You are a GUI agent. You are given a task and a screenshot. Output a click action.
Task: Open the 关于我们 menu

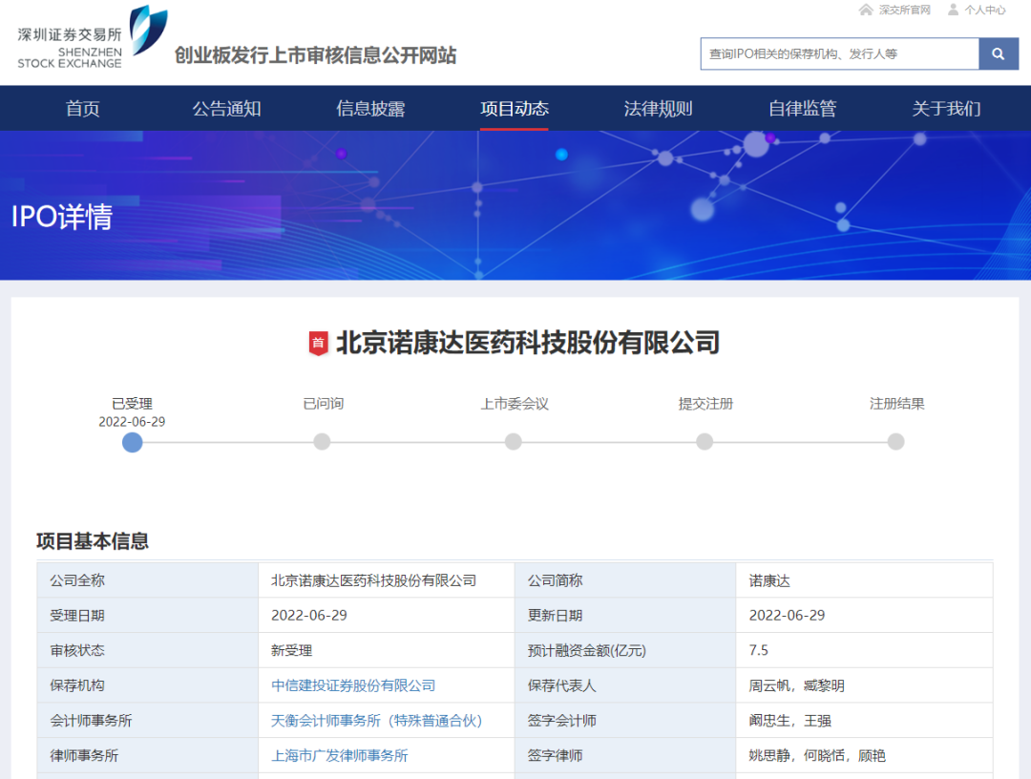[x=946, y=109]
